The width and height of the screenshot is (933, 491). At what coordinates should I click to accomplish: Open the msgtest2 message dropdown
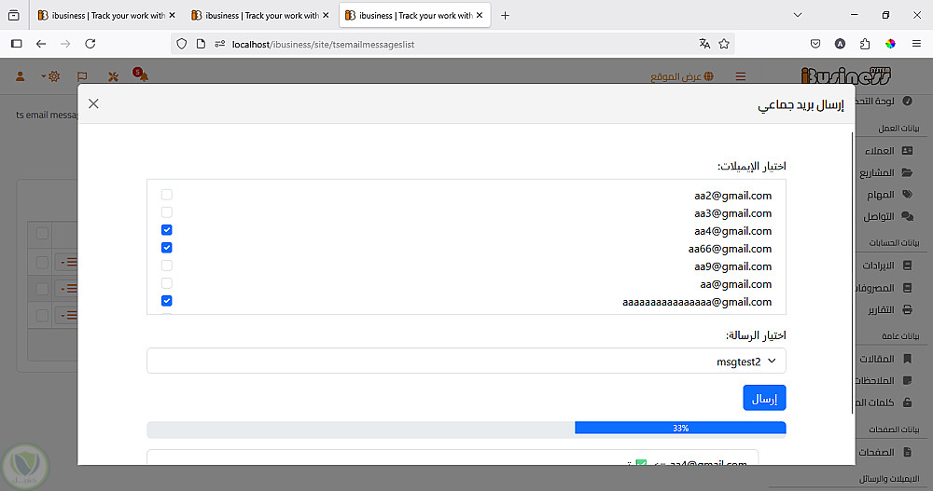tap(466, 361)
